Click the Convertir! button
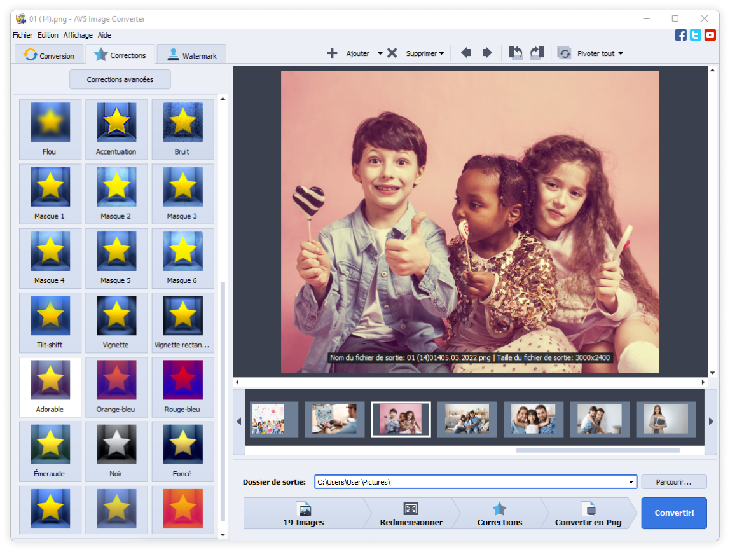Screen dimensions: 730x552 point(673,513)
